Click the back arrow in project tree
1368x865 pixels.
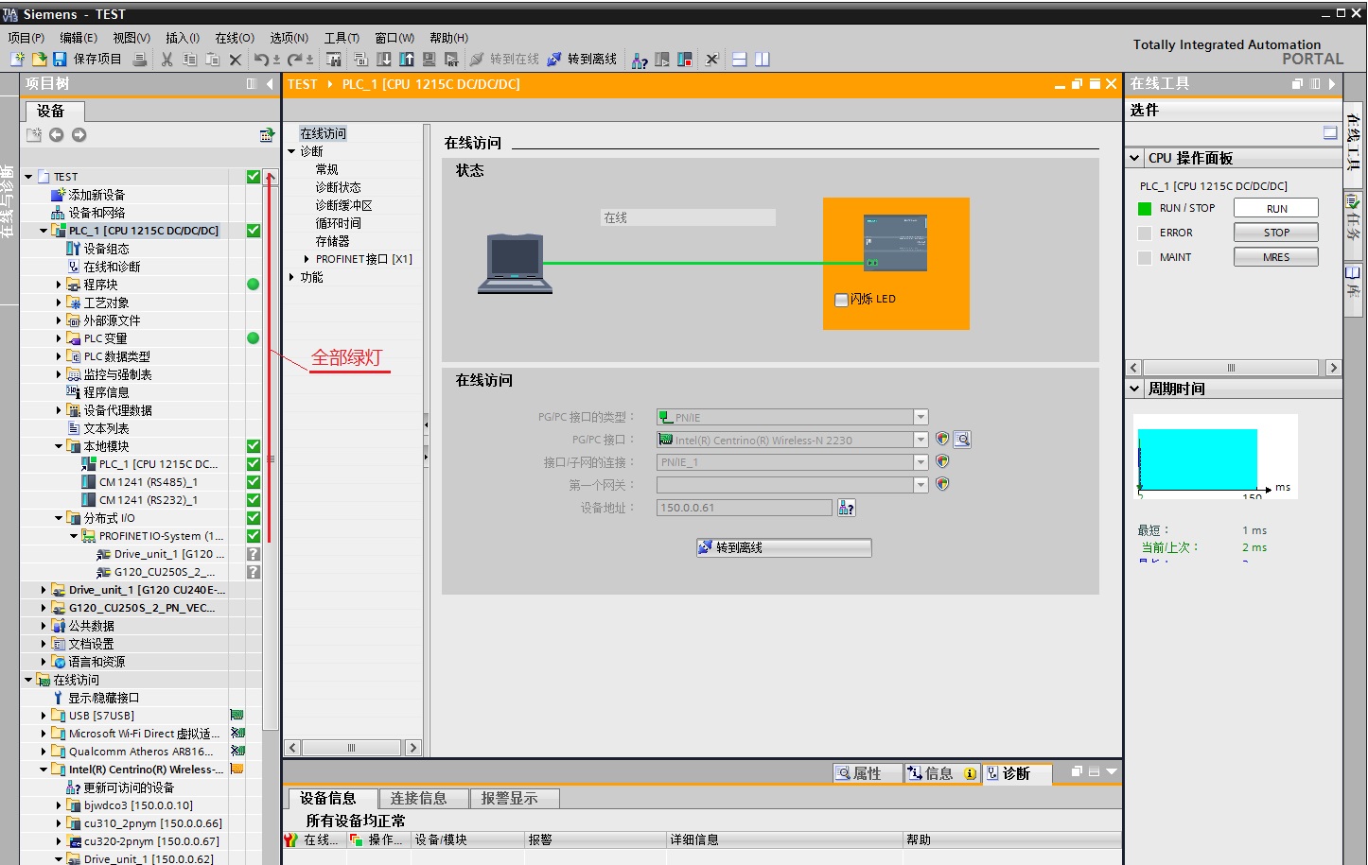pos(57,135)
